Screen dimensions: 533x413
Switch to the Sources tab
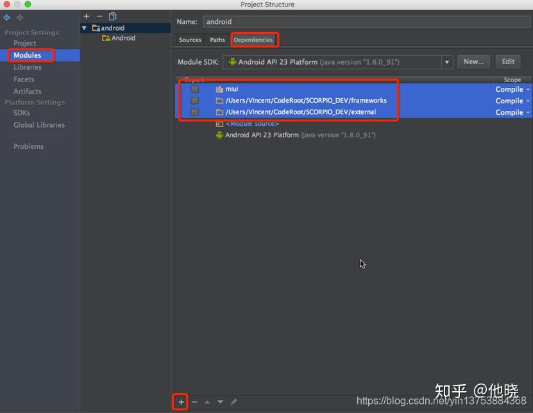click(x=190, y=40)
